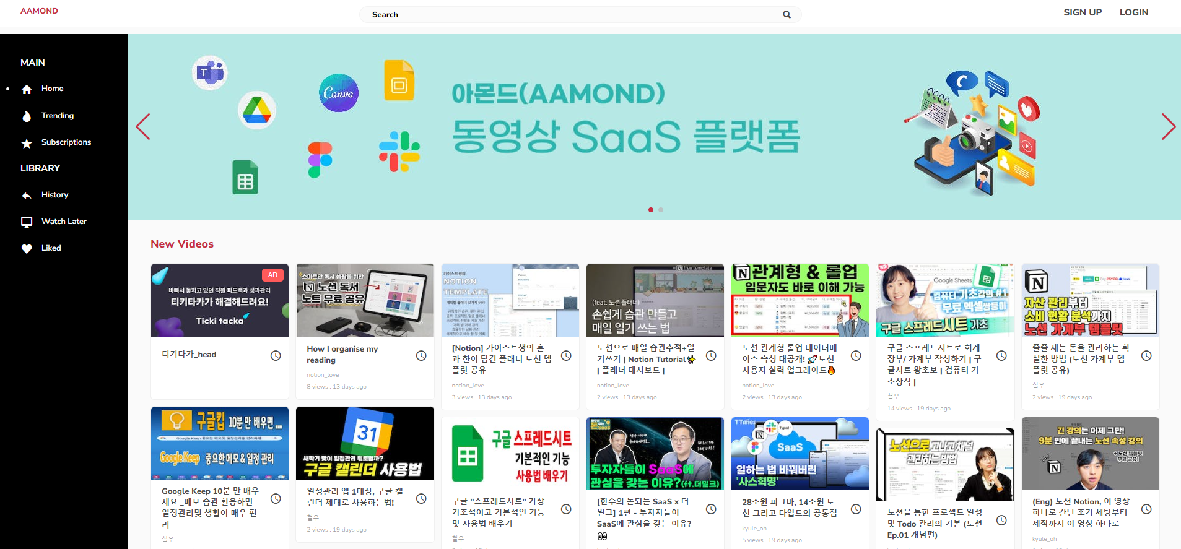Click the Trending flame icon

27,116
